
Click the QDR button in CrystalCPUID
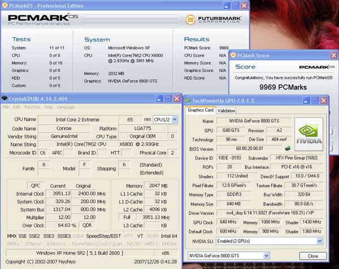pos(87,225)
